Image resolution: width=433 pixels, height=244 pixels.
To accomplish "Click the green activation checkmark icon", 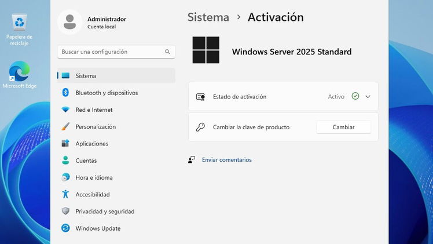I will [355, 96].
